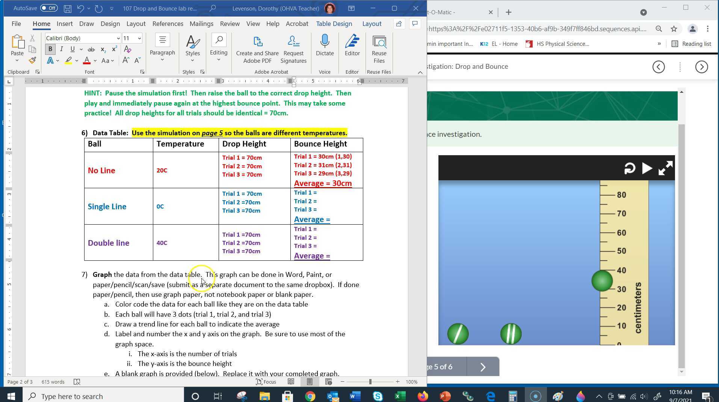This screenshot has width=719, height=402.
Task: Expand the Styles gallery dropdown
Action: pos(192,60)
